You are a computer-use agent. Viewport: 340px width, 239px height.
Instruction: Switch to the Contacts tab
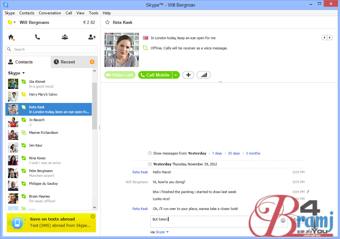pos(28,62)
